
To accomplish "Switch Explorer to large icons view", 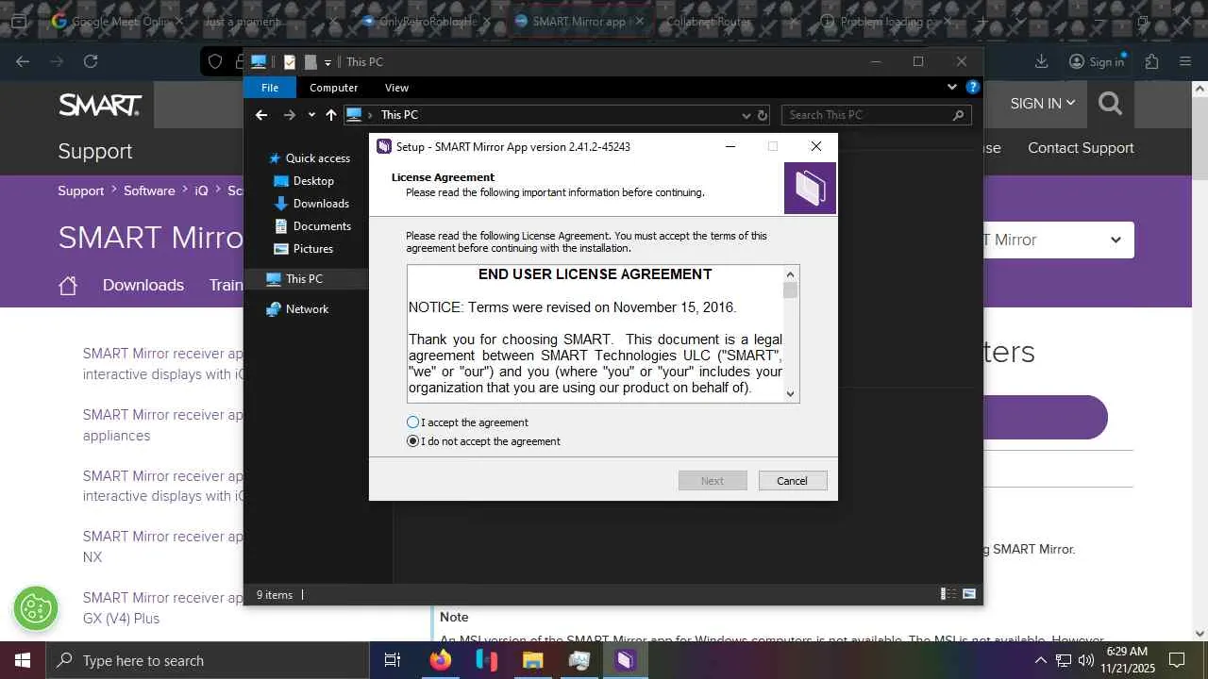I will [x=969, y=594].
